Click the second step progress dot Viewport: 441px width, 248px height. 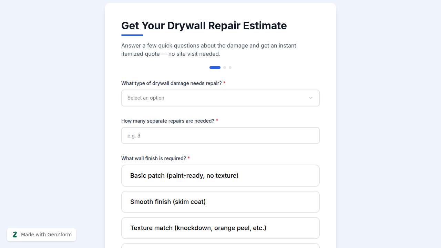point(225,68)
